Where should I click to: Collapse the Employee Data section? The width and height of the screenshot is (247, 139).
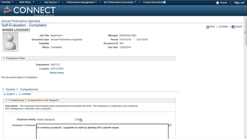[4, 58]
